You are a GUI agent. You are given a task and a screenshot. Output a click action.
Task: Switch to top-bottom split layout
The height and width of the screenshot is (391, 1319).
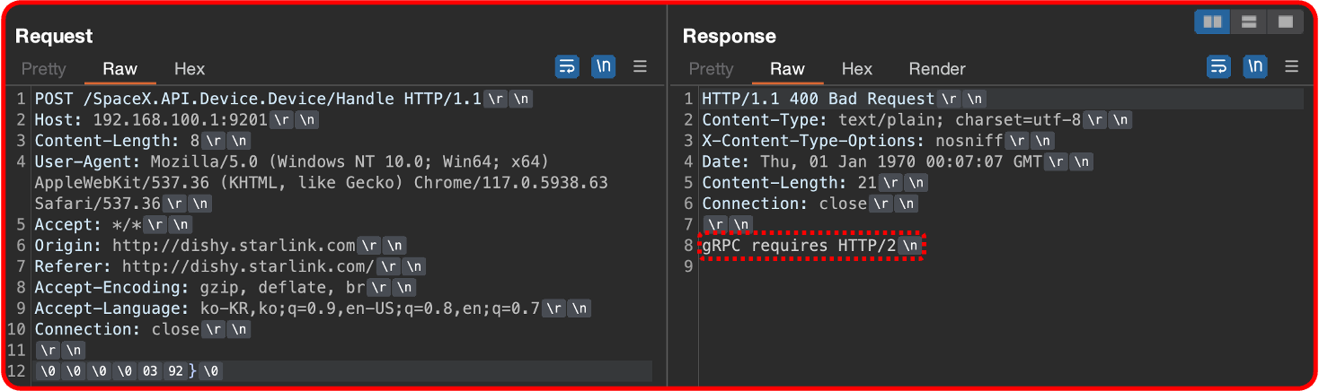[1248, 22]
